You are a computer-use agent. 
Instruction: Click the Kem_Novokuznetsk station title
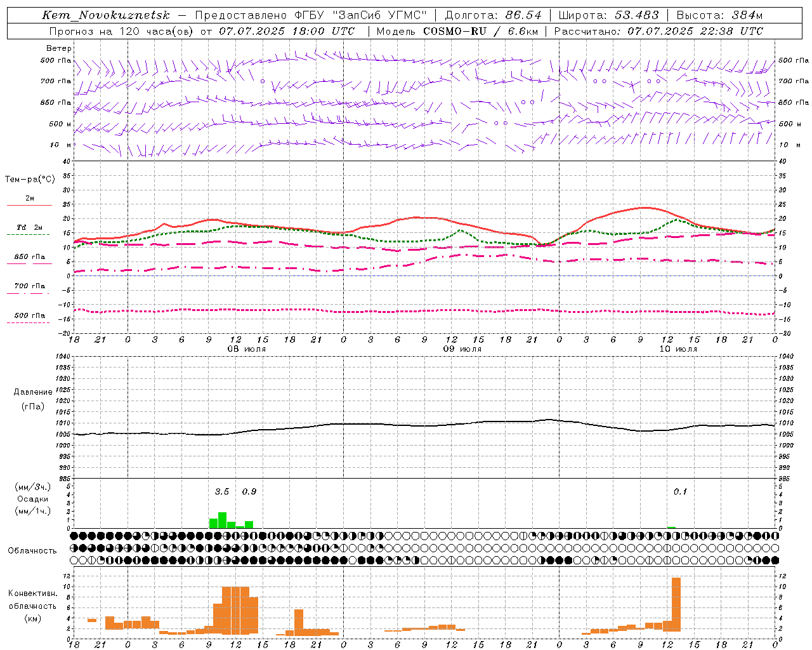click(x=107, y=15)
